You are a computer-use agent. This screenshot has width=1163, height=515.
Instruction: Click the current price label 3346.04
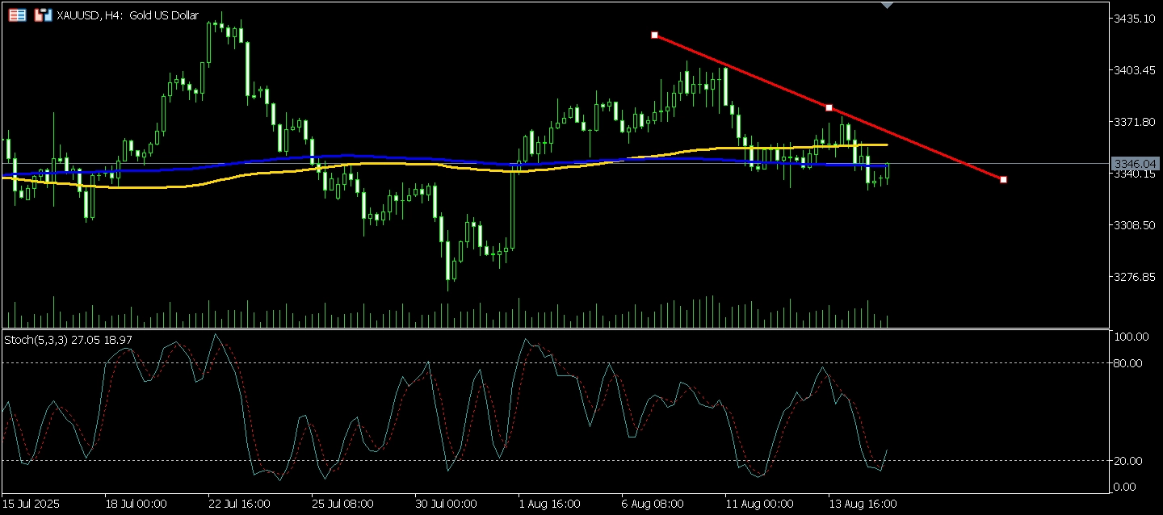point(1136,164)
